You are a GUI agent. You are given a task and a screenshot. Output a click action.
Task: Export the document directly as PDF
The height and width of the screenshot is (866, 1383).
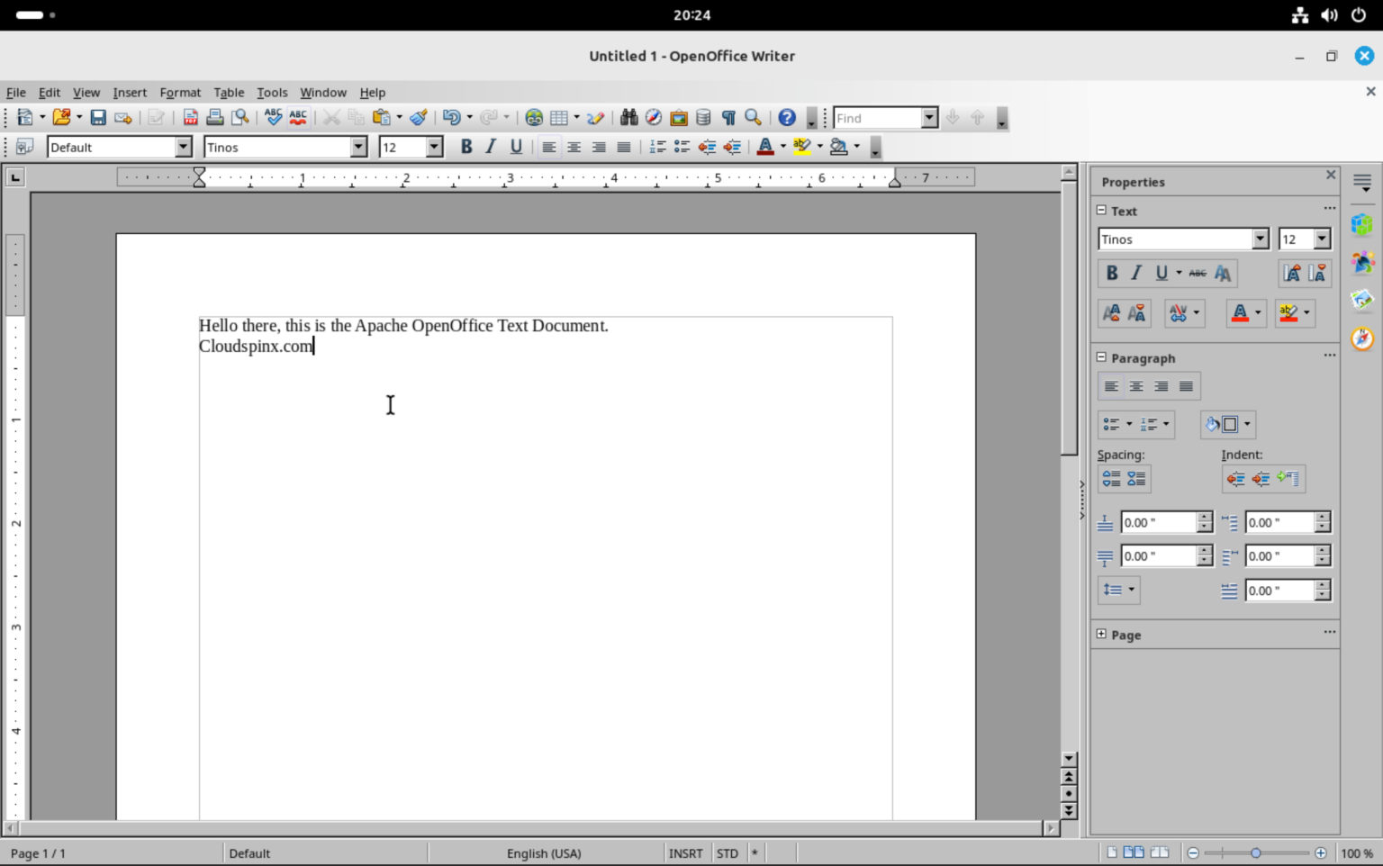189,117
